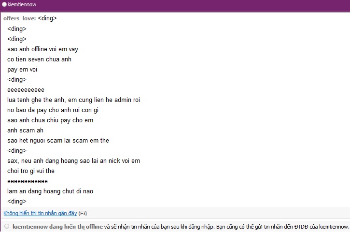350x232 pixels.
Task: Click the "pay em voi" message
Action: [x=22, y=69]
